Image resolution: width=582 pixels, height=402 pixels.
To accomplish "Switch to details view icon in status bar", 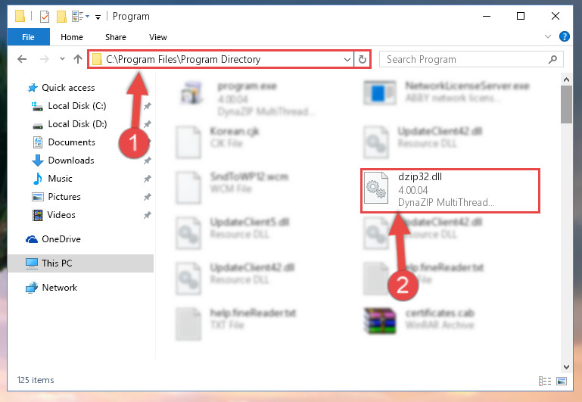I will coord(544,381).
